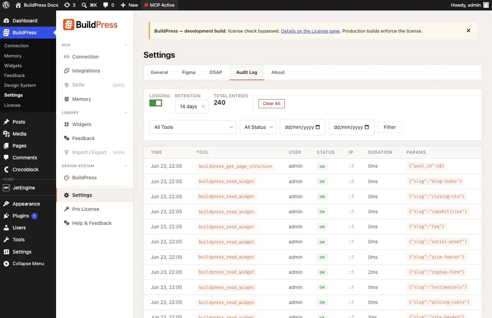
Task: Follow Details on the License page link
Action: coord(310,31)
